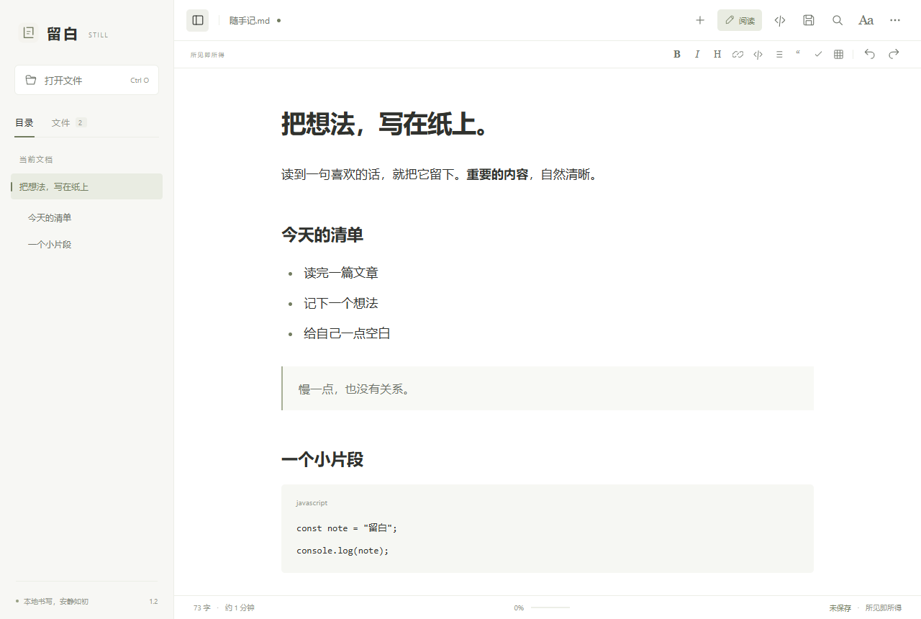The width and height of the screenshot is (921, 619).
Task: Switch to the 目录 tab
Action: pos(24,123)
